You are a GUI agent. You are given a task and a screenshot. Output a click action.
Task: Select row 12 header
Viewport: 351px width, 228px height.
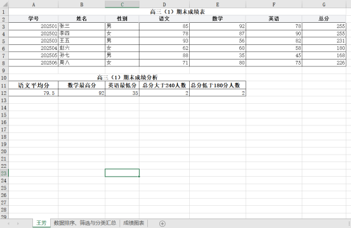4,92
